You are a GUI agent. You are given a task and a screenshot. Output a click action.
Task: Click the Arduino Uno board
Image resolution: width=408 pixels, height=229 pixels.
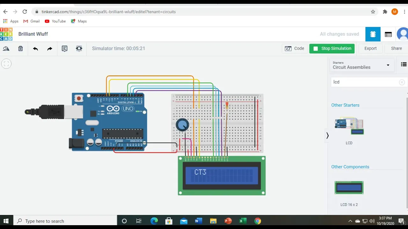[x=109, y=122]
